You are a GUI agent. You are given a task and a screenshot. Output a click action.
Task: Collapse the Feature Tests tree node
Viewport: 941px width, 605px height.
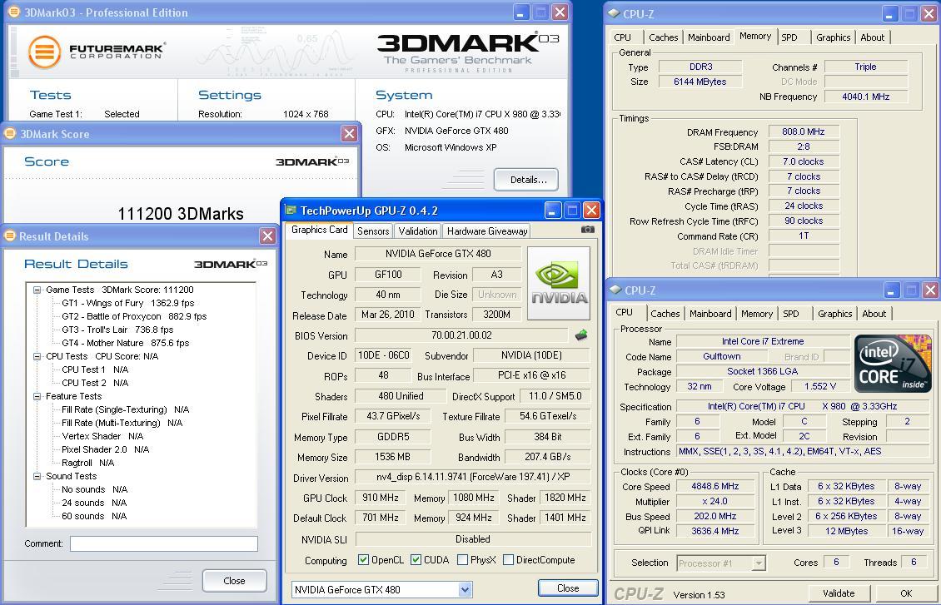click(37, 396)
